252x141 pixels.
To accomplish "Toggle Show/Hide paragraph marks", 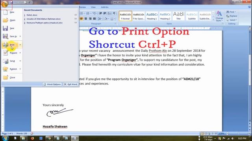I will pyautogui.click(x=114, y=13).
